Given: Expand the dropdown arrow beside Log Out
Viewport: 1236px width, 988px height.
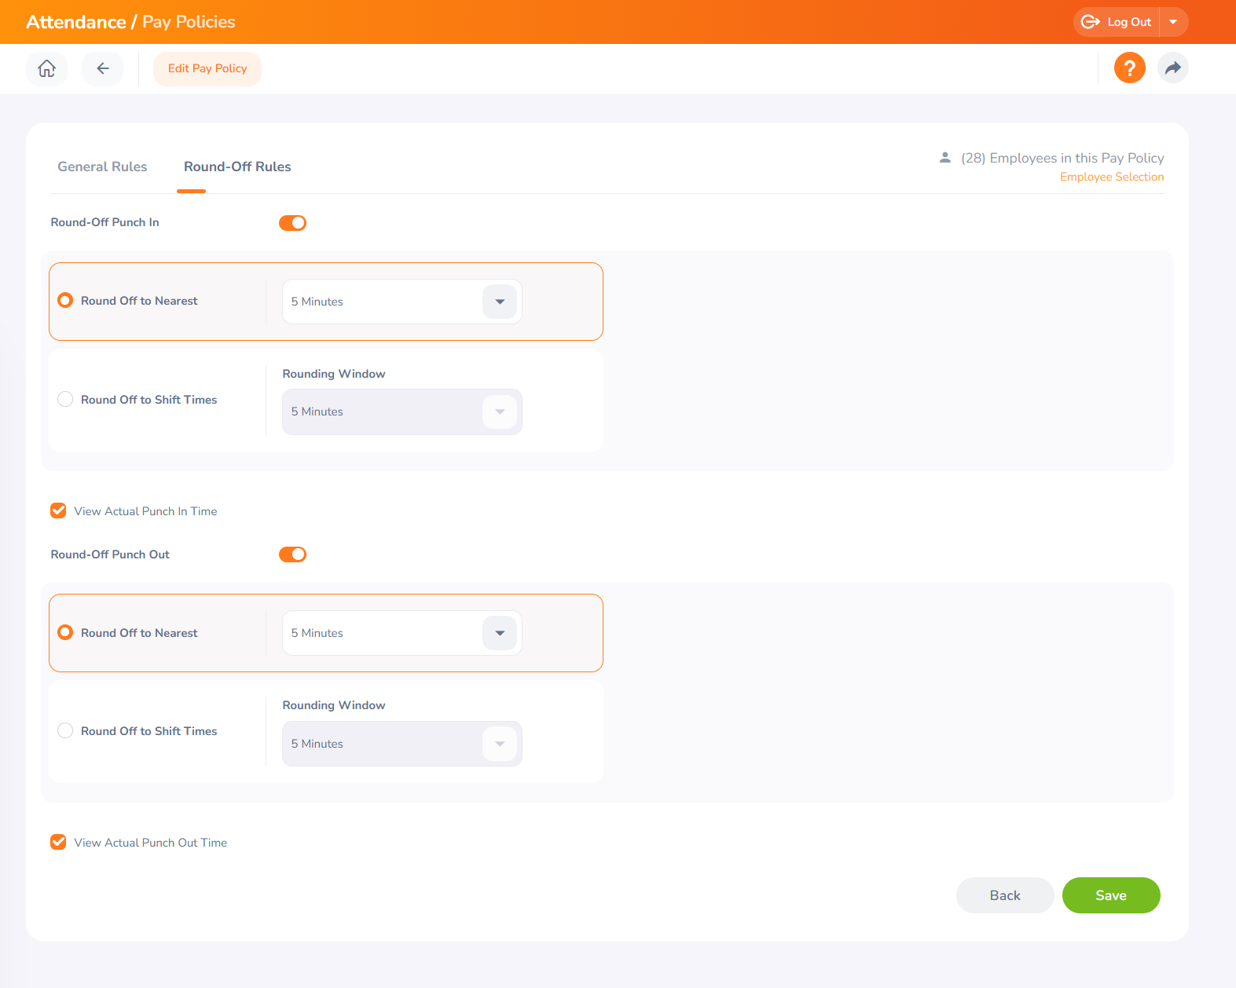Looking at the screenshot, I should click(1174, 22).
